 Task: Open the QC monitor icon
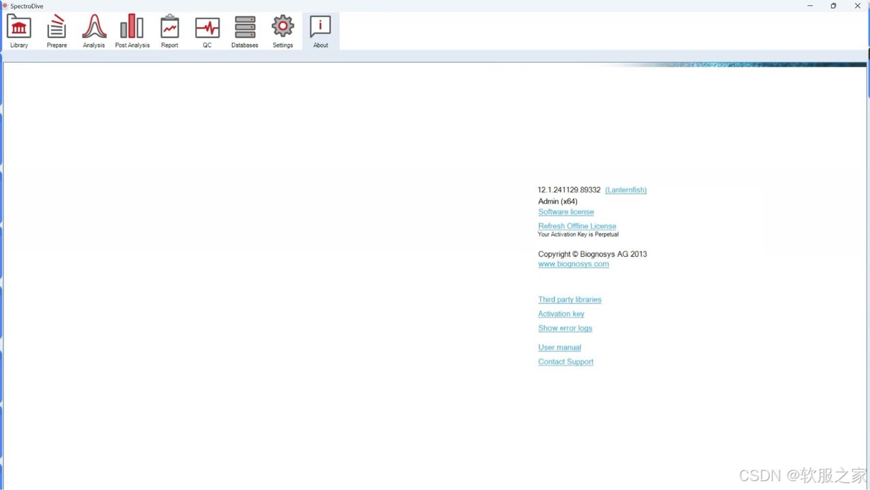207,27
